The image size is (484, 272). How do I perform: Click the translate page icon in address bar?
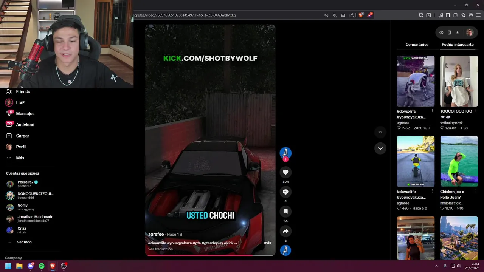pos(335,15)
